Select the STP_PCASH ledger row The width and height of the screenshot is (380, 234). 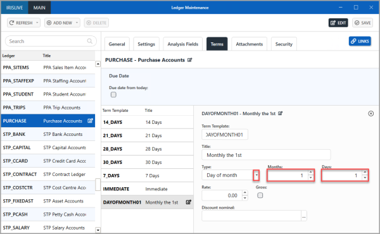[x=48, y=214]
